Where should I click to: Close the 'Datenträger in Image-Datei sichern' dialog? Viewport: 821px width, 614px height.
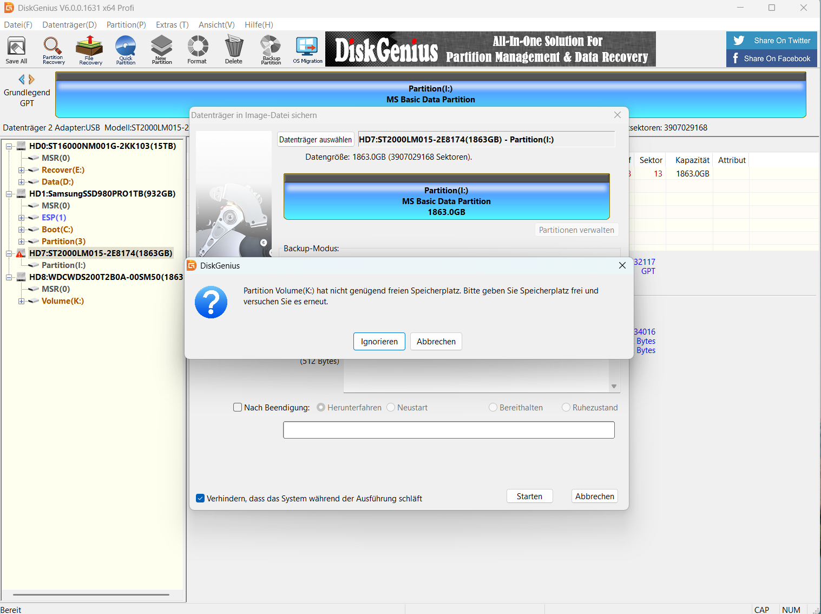coord(618,115)
